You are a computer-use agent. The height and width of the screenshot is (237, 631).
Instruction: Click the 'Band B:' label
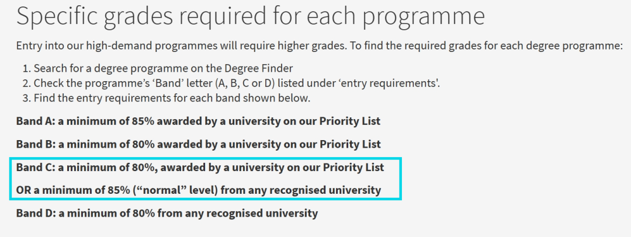[x=36, y=144]
